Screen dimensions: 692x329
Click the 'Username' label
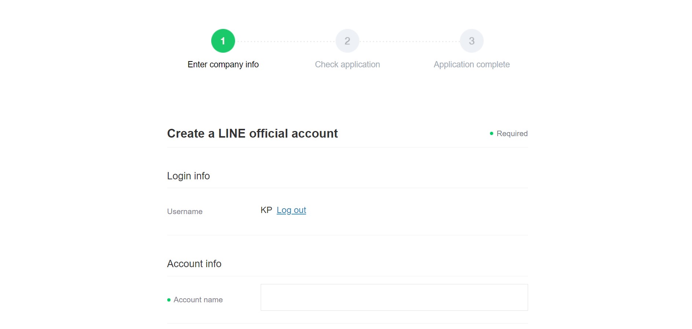tap(185, 212)
